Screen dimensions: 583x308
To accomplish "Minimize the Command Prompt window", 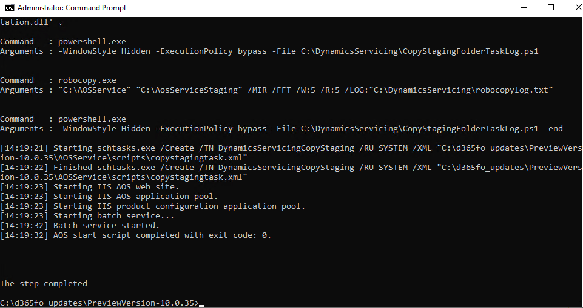I will (x=524, y=7).
